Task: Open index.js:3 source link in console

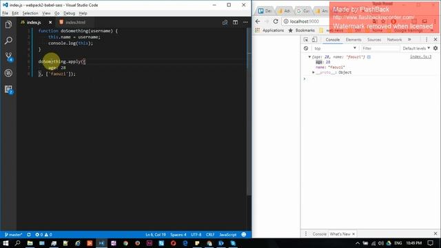Action: 420,56
